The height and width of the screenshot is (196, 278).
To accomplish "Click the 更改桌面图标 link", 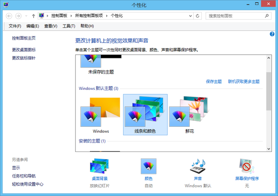I will (x=24, y=50).
